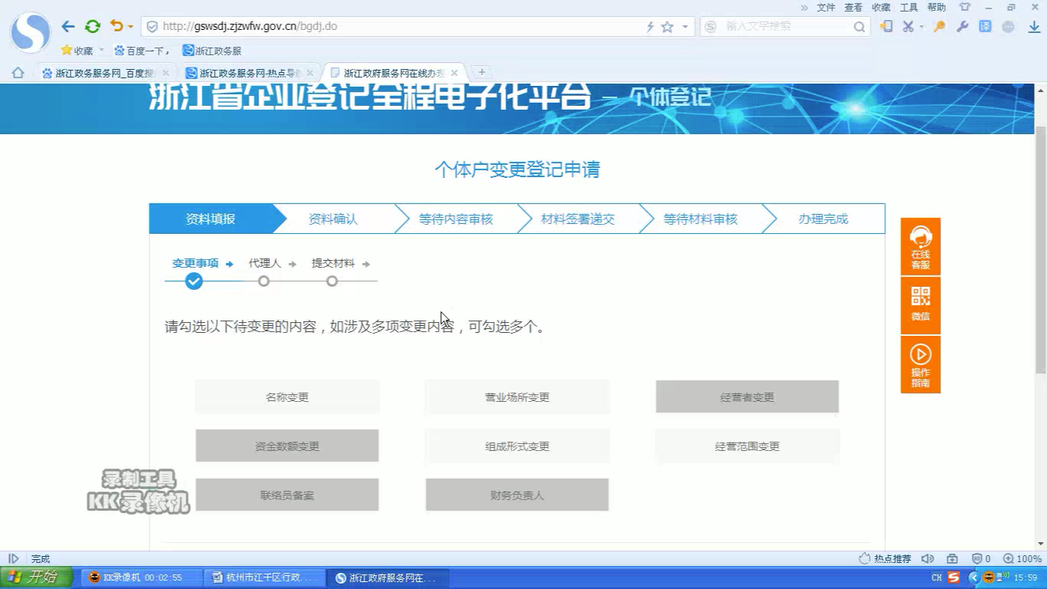
Task: Open the 在线客服 customer service panel
Action: tap(920, 246)
